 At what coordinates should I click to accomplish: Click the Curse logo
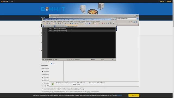click(4, 1)
